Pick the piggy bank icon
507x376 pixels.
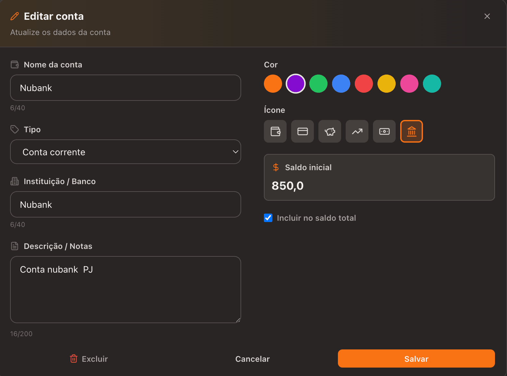coord(330,131)
